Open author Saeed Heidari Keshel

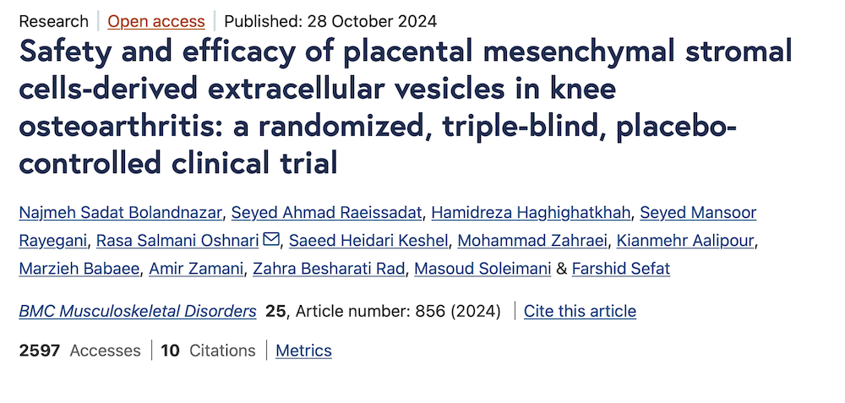[368, 241]
